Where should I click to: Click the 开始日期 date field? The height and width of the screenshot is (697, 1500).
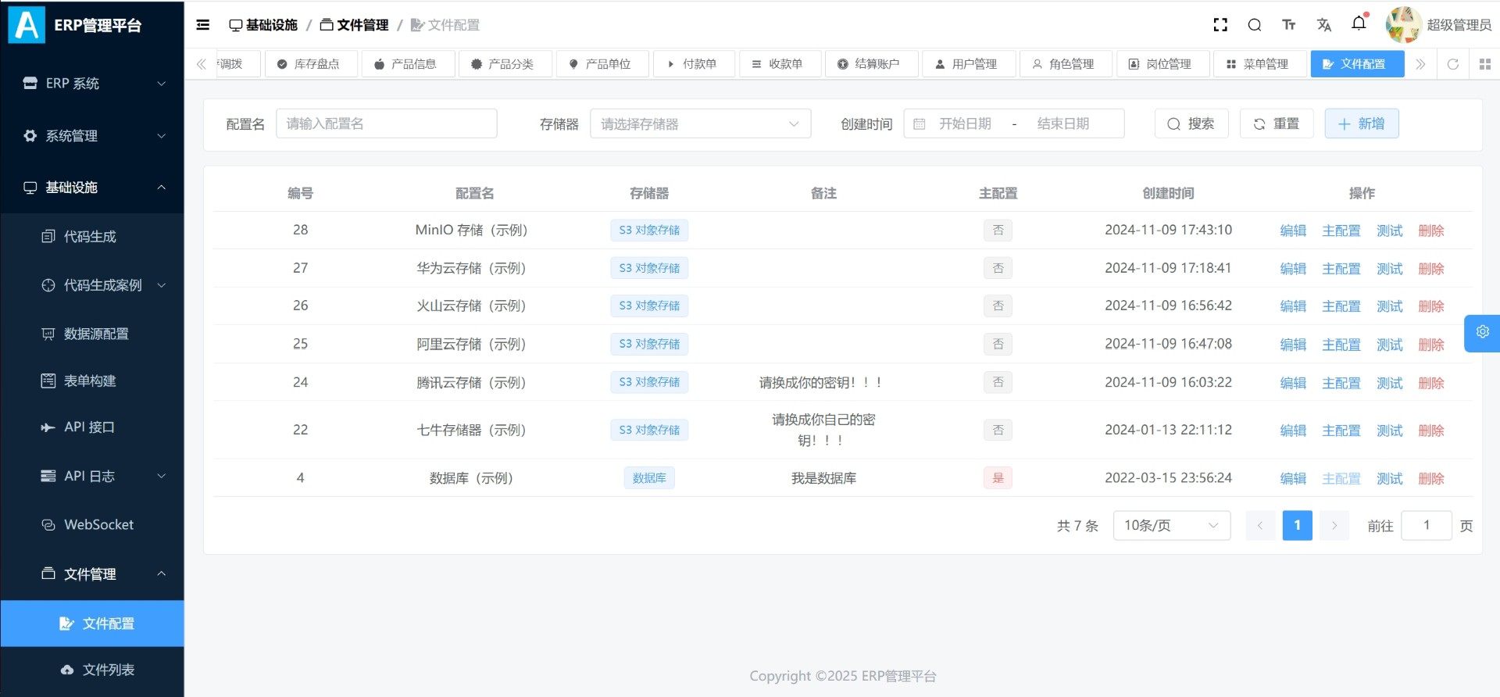[x=965, y=123]
